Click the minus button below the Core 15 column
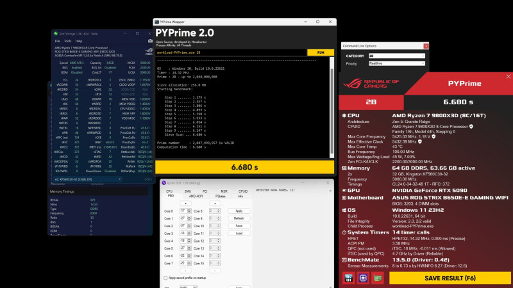Image resolution: width=513 pixels, height=288 pixels. (x=215, y=271)
